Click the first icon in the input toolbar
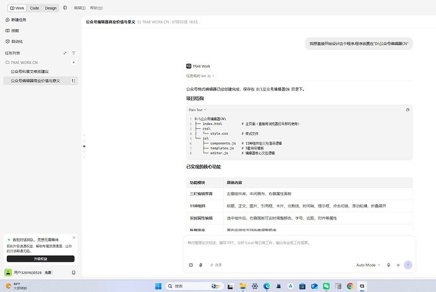The width and height of the screenshot is (436, 292). tap(191, 265)
